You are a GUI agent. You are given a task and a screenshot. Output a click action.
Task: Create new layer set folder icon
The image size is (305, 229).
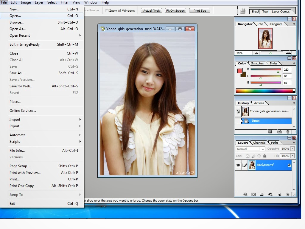(x=262, y=194)
